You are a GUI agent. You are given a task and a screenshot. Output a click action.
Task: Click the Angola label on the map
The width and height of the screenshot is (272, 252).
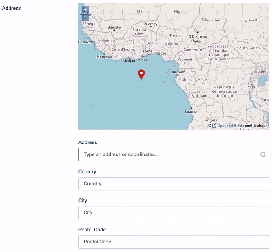pyautogui.click(x=211, y=120)
